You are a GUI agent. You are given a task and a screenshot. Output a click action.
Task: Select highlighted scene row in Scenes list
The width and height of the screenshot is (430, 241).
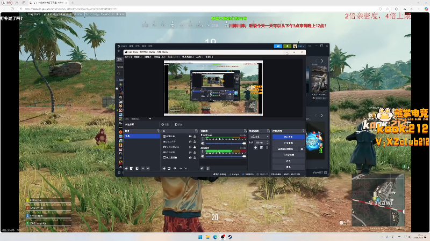click(x=142, y=136)
